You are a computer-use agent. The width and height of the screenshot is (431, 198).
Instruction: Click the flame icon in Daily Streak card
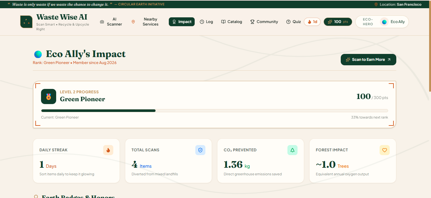click(x=108, y=150)
